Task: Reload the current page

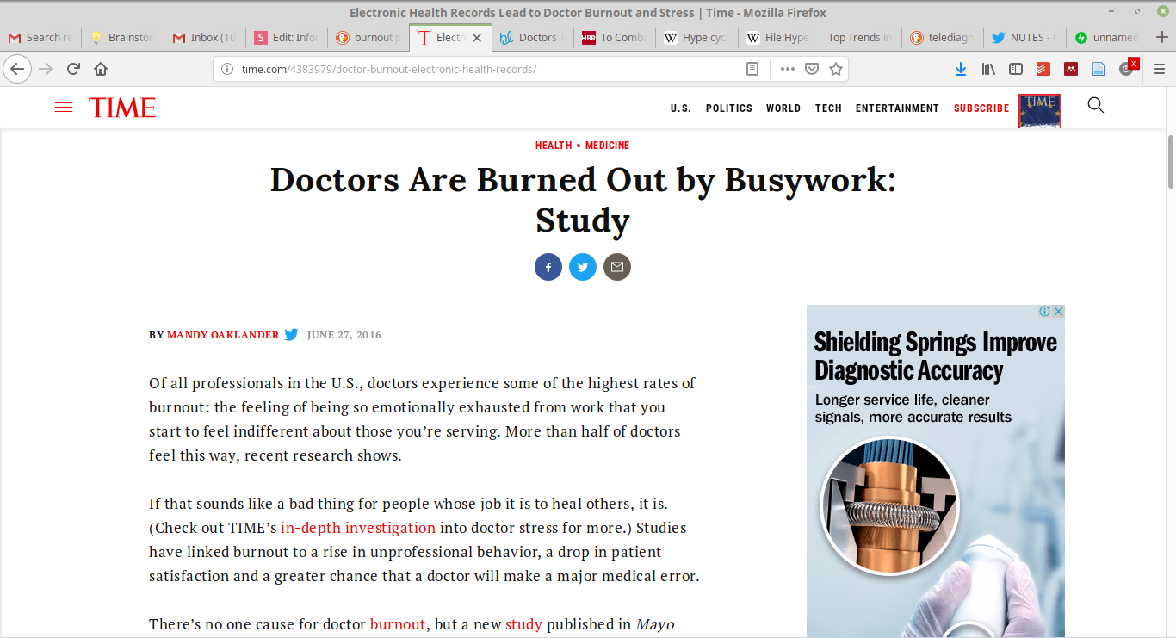Action: point(73,69)
